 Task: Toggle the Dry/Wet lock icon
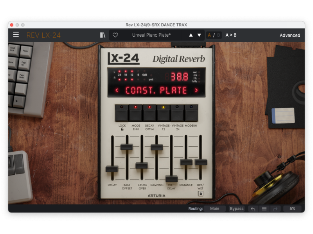click(201, 193)
